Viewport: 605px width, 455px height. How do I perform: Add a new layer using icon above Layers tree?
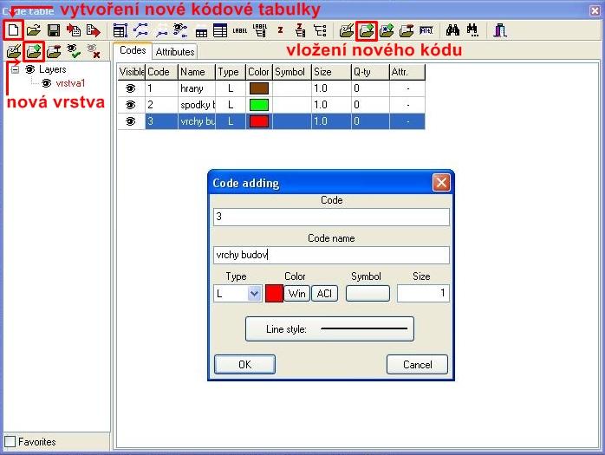click(x=34, y=51)
